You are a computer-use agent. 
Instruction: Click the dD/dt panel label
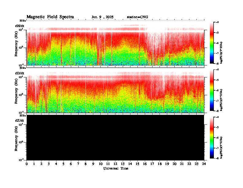pyautogui.click(x=20, y=73)
